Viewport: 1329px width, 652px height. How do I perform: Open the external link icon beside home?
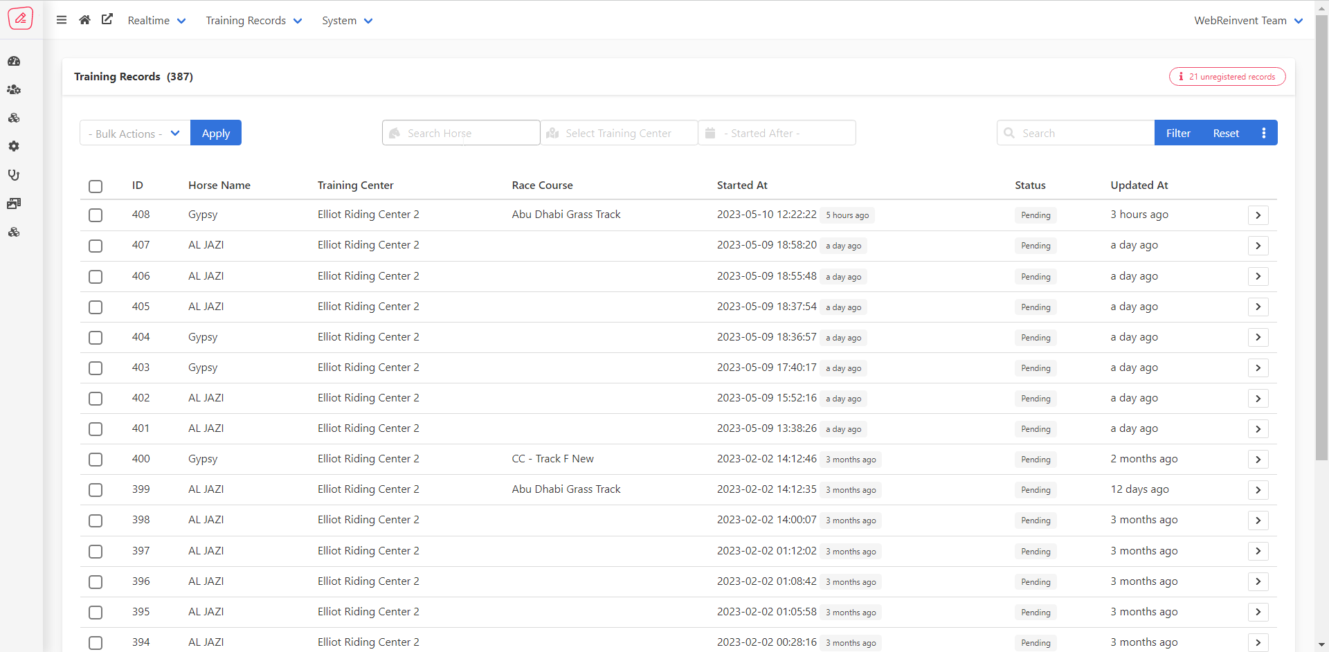coord(107,19)
